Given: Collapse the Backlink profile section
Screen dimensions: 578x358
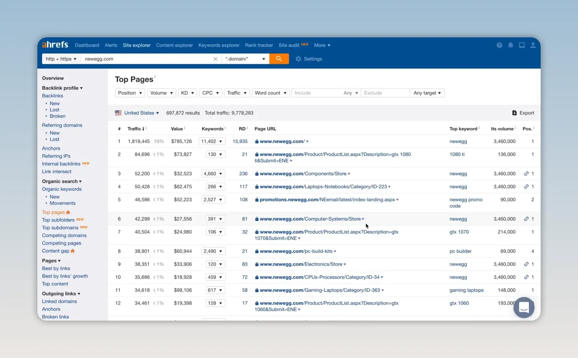Looking at the screenshot, I should pos(62,88).
